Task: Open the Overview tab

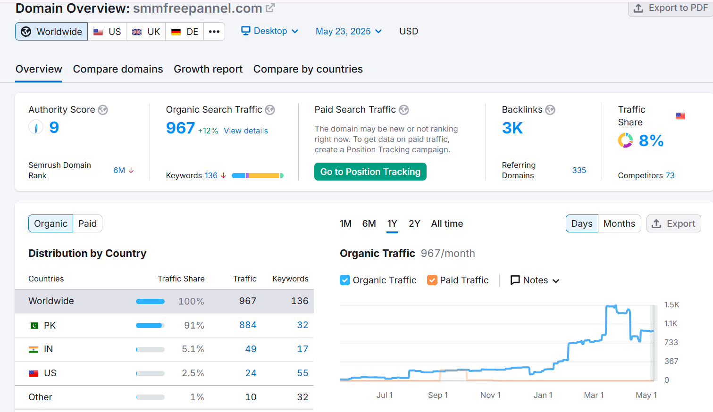Action: coord(39,69)
